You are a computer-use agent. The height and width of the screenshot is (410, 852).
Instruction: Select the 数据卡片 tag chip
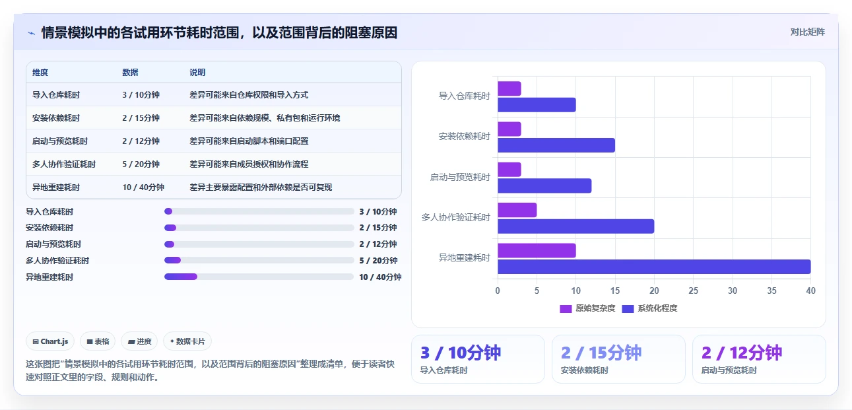click(187, 341)
